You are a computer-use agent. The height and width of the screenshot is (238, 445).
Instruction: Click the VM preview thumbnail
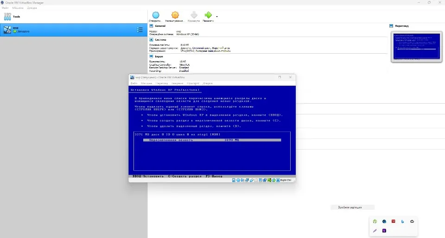tap(417, 46)
